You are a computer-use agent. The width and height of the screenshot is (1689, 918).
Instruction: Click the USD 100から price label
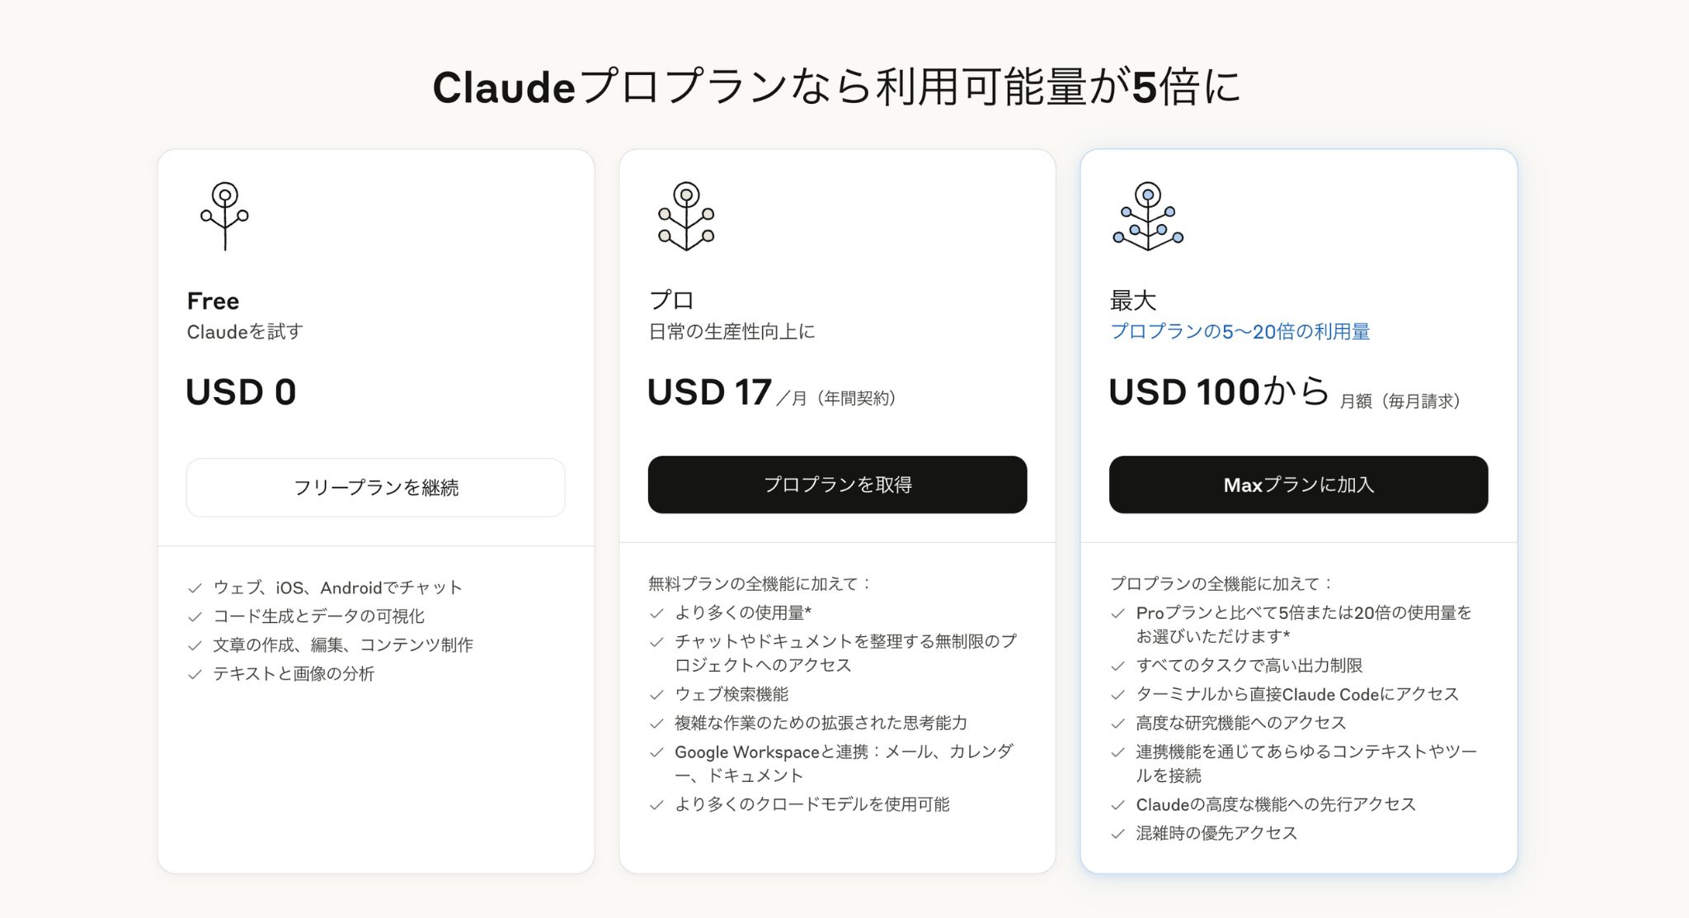[1218, 392]
